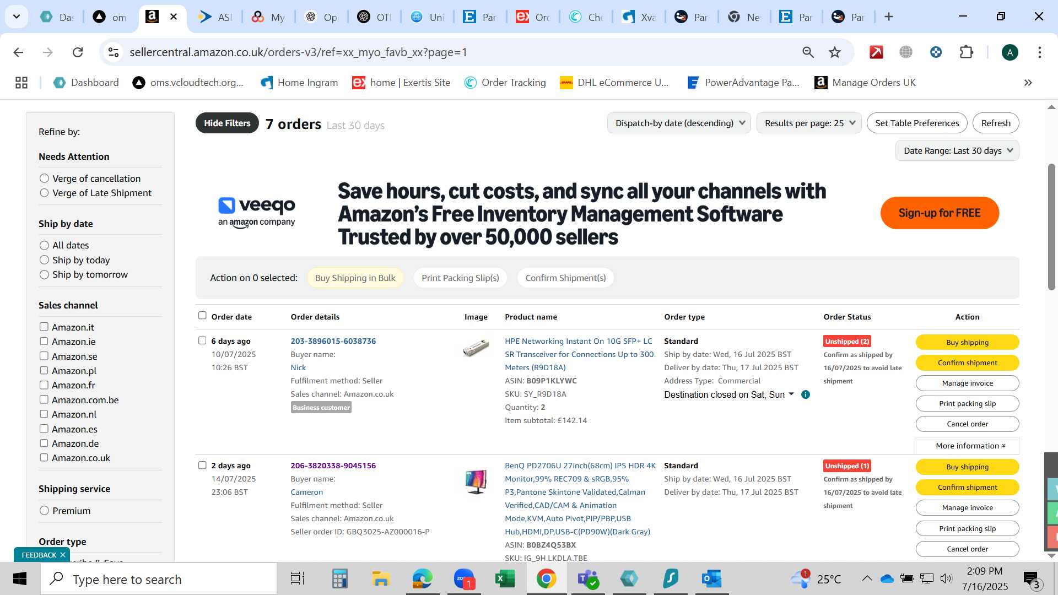Screen dimensions: 1058x595
Task: Open Dispatch-by date sort dropdown
Action: coord(679,123)
